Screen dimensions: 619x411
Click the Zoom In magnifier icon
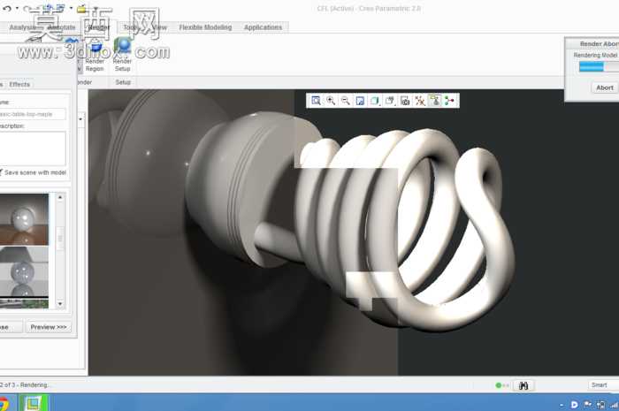[x=331, y=101]
